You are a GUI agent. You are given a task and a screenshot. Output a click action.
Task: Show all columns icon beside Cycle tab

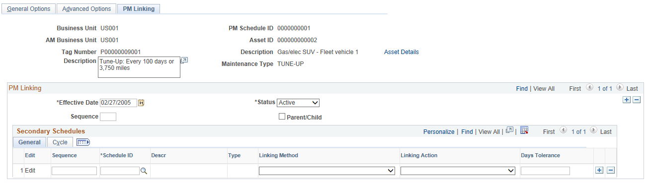coord(83,142)
